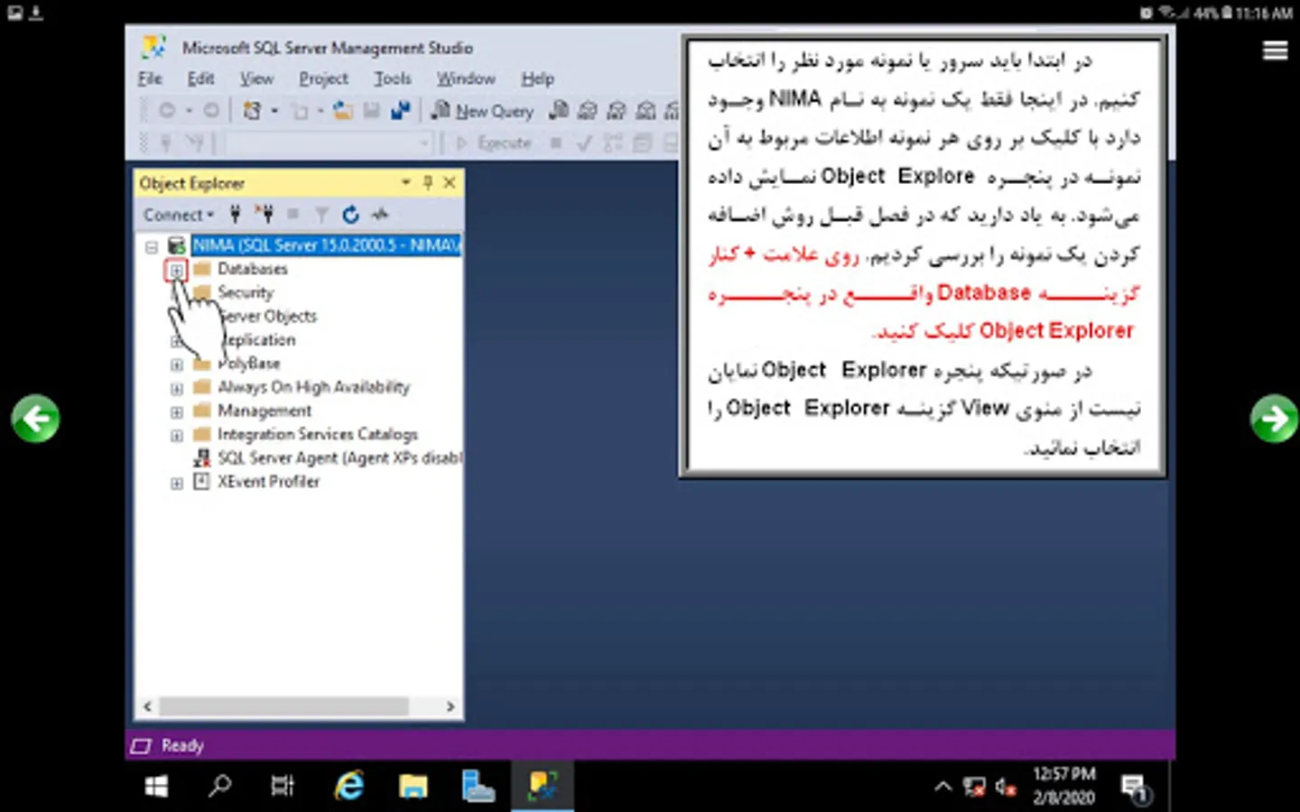This screenshot has height=812, width=1300.
Task: Select SQL Server Agent node
Action: [339, 458]
